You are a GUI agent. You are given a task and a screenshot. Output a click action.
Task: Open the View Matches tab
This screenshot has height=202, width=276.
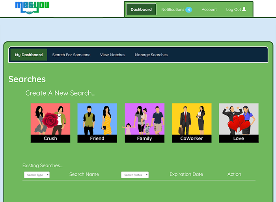(112, 55)
